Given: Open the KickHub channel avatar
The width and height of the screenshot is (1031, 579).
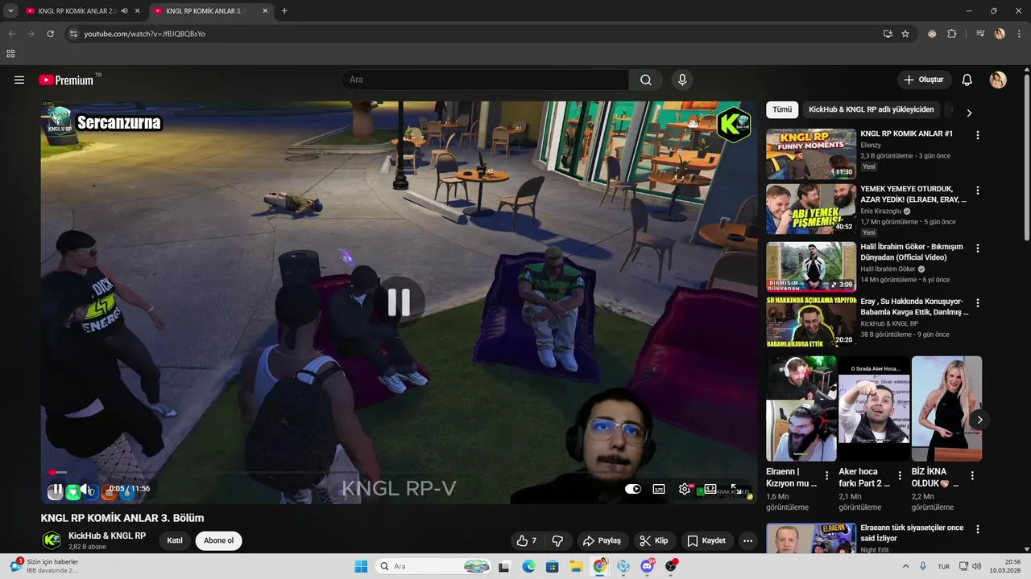Looking at the screenshot, I should (x=52, y=540).
